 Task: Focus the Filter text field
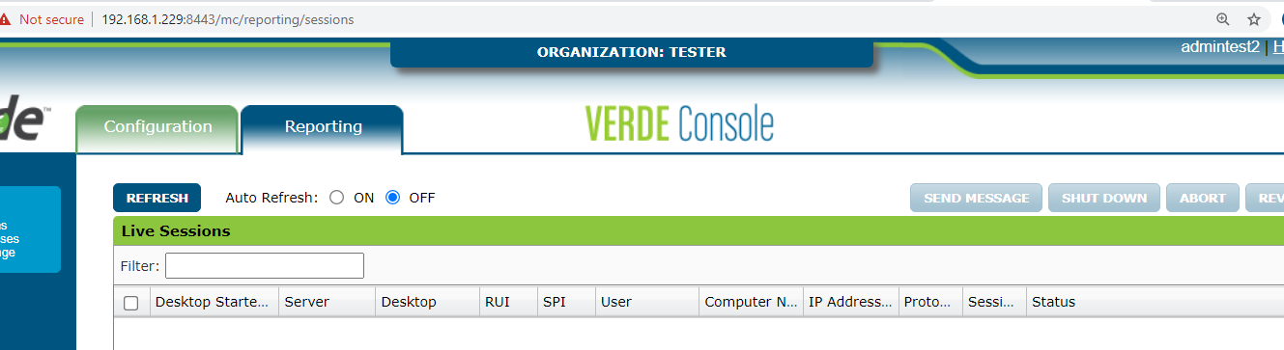[265, 265]
